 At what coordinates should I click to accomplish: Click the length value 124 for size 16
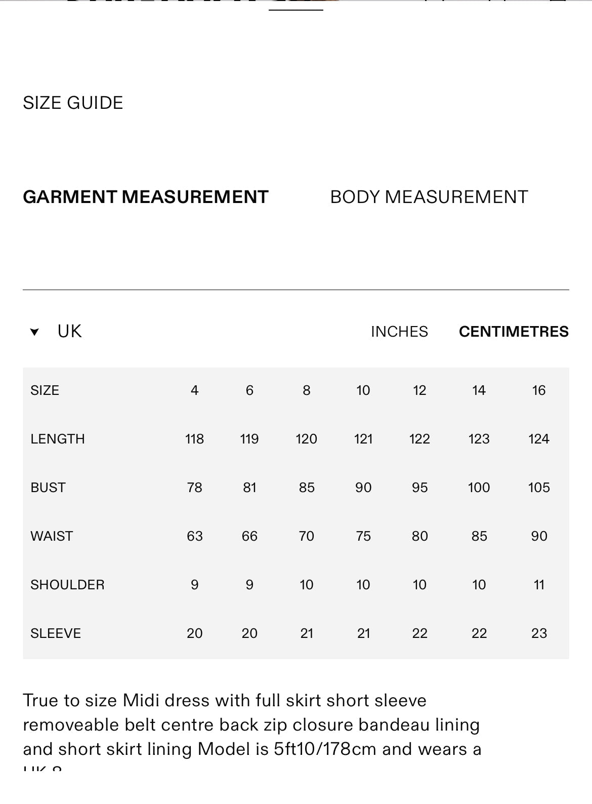coord(539,439)
